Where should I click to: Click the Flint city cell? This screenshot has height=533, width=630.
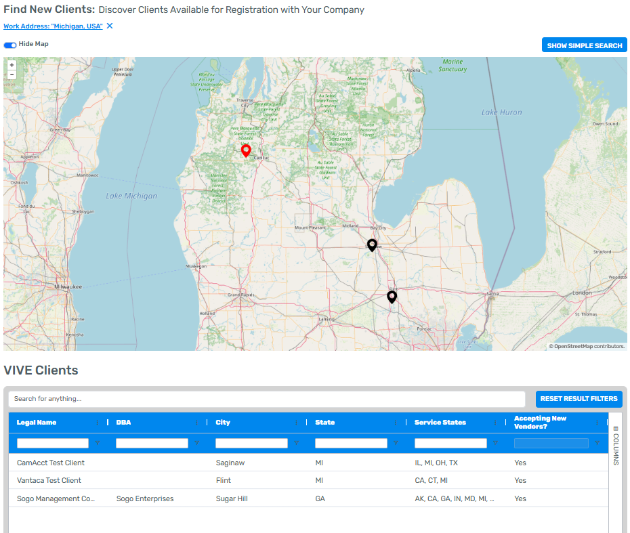tap(224, 480)
